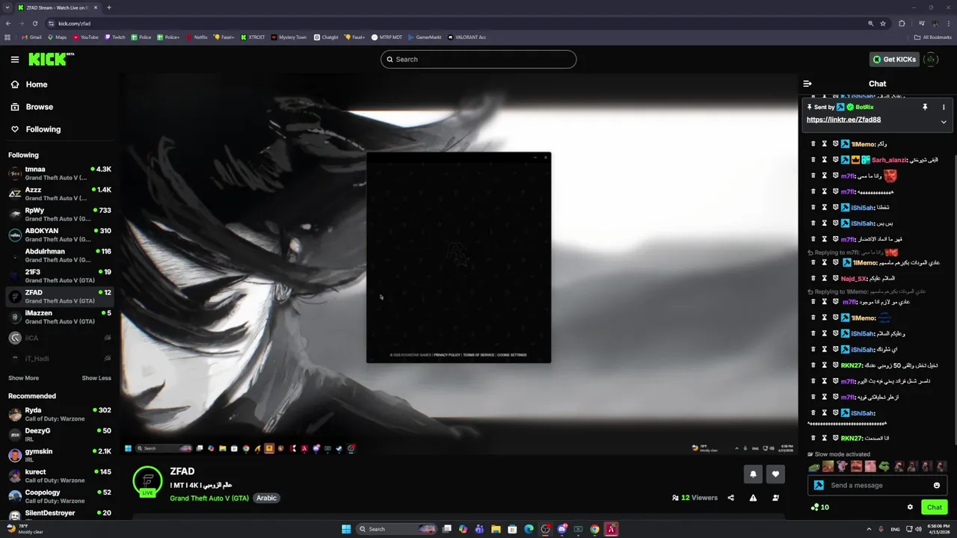Timeout Sarh_alanzi using hourglass icon

tap(825, 159)
